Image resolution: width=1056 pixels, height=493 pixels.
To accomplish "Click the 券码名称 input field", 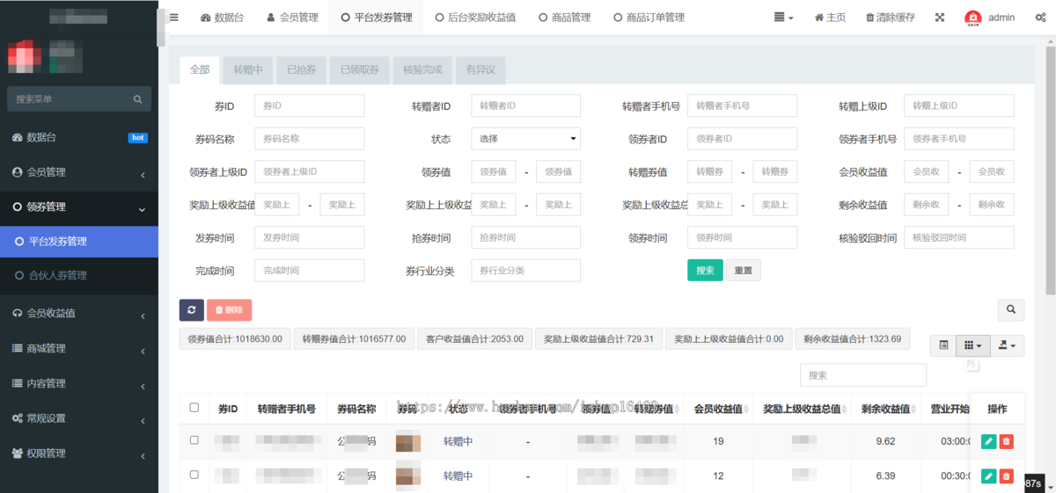I will click(309, 139).
